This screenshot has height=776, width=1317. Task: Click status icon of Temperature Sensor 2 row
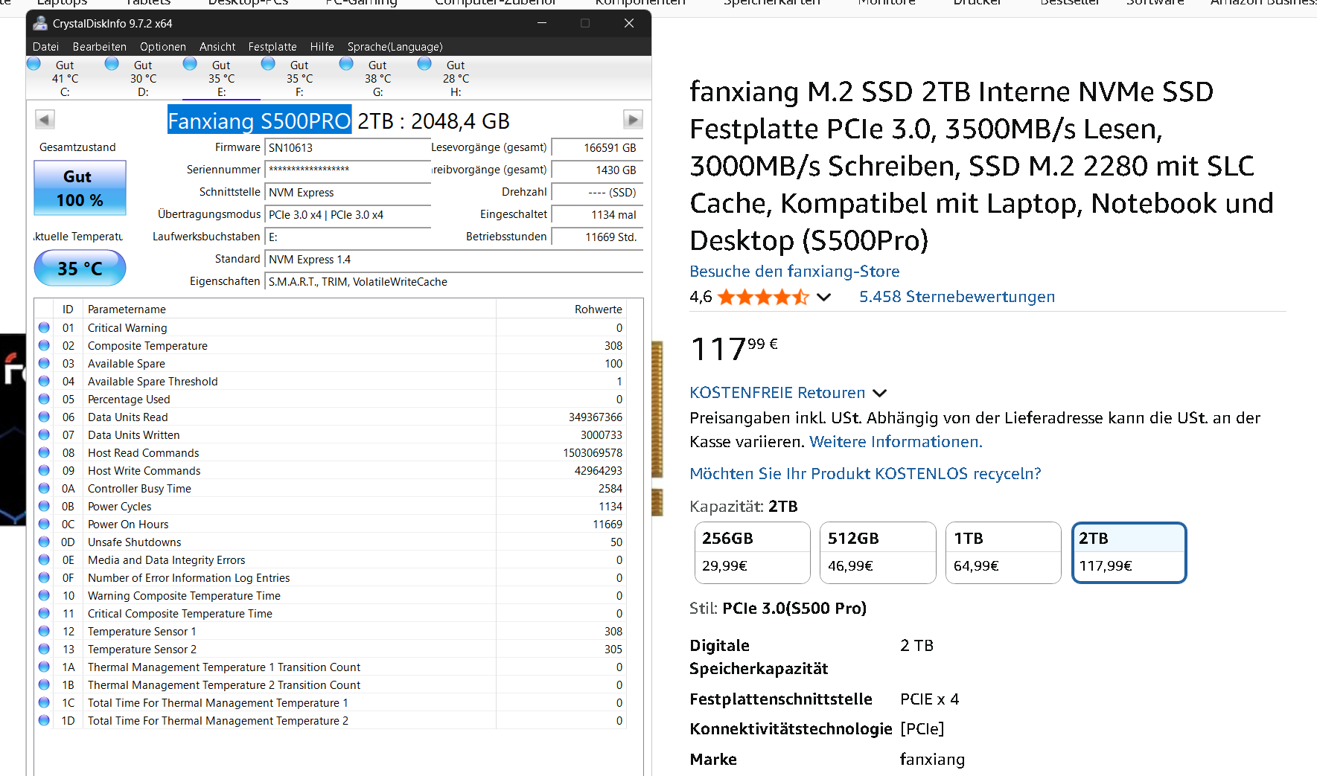pos(44,649)
